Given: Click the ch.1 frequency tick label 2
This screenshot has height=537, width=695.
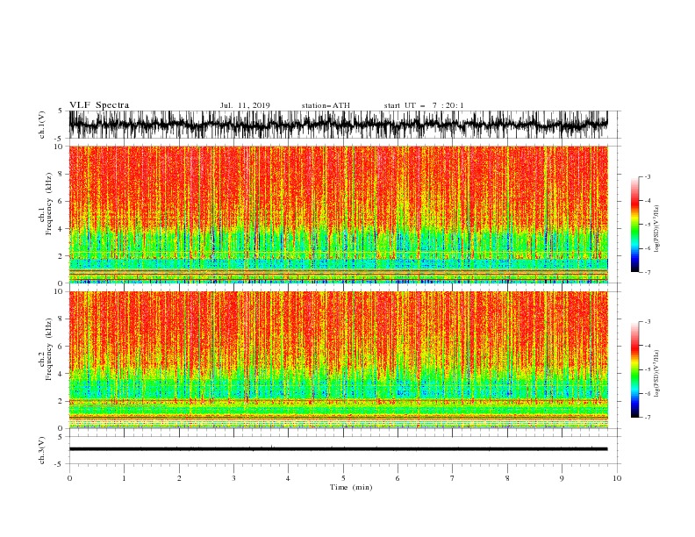Looking at the screenshot, I should (x=61, y=256).
